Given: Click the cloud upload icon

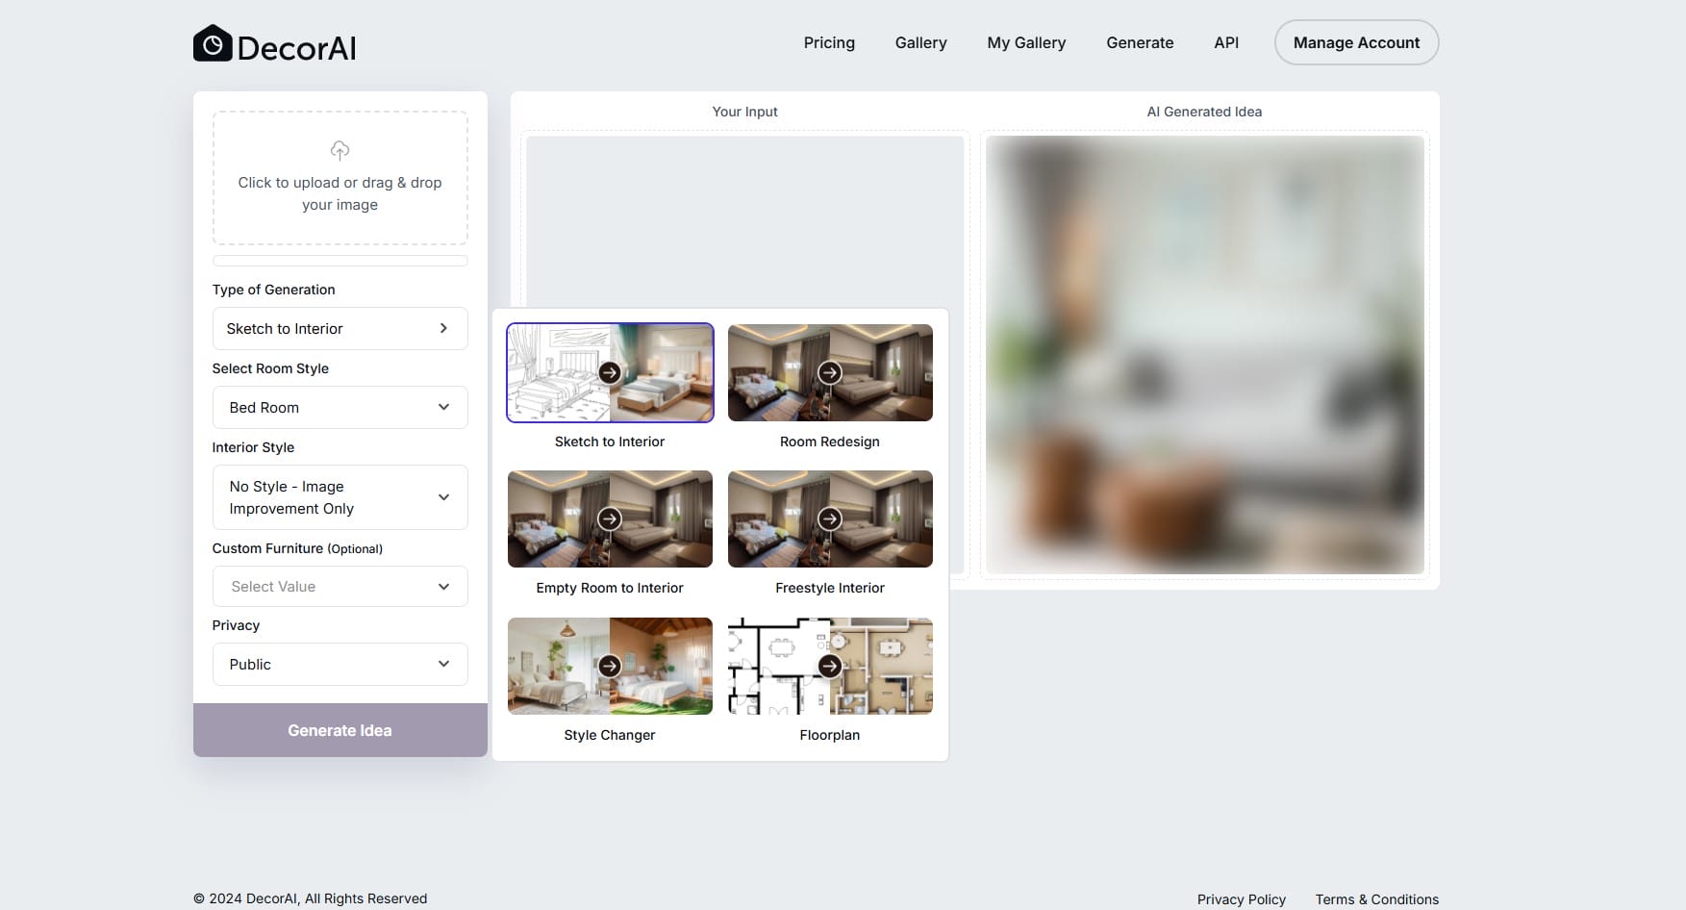Looking at the screenshot, I should pos(340,150).
